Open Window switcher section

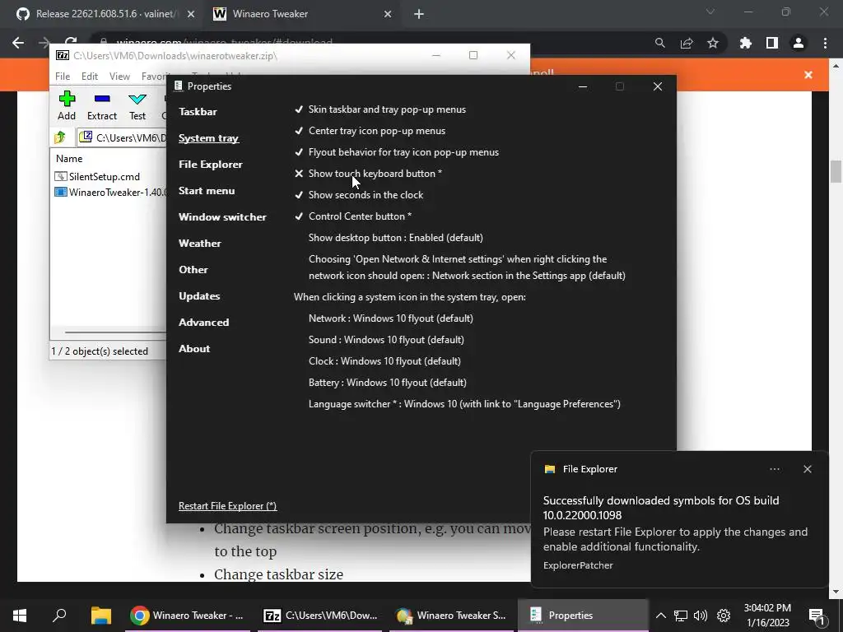point(222,217)
